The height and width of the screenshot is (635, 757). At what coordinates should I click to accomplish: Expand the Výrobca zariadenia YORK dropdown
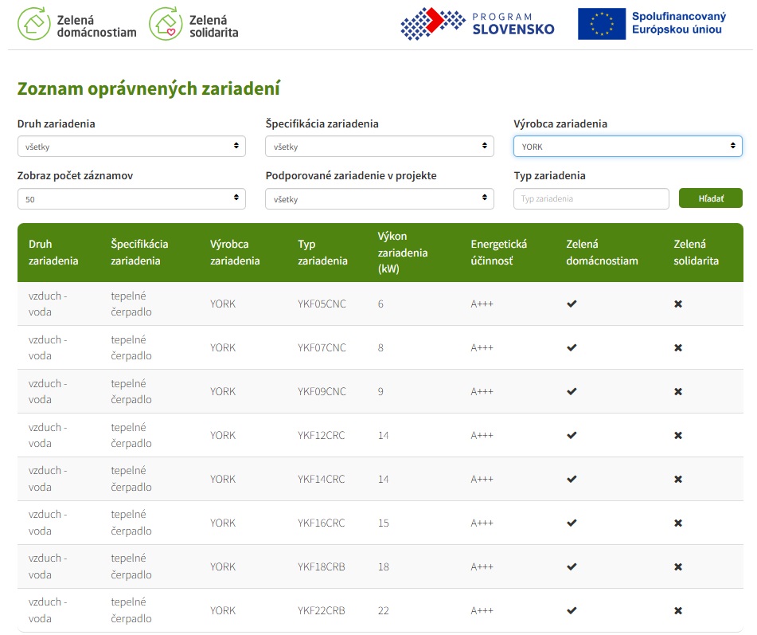pyautogui.click(x=627, y=147)
